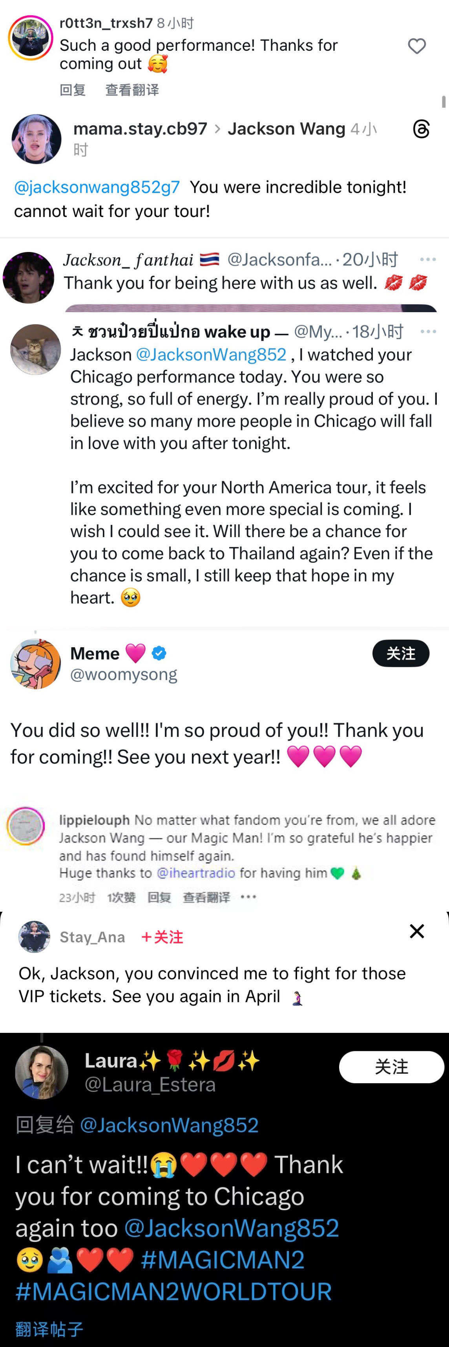
Task: Reply to r0tt3n_trxsh7's comment
Action: tap(73, 90)
